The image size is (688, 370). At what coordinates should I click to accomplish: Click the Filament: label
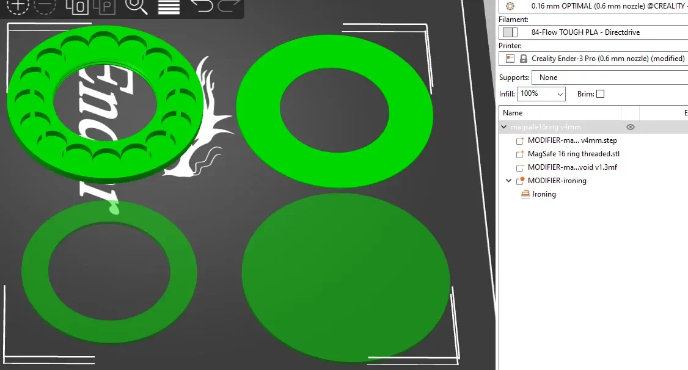(513, 20)
